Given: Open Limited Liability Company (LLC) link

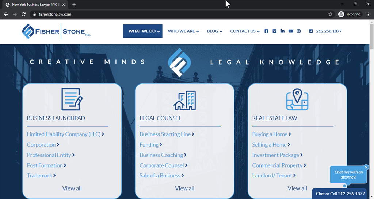Looking at the screenshot, I should pyautogui.click(x=64, y=134).
